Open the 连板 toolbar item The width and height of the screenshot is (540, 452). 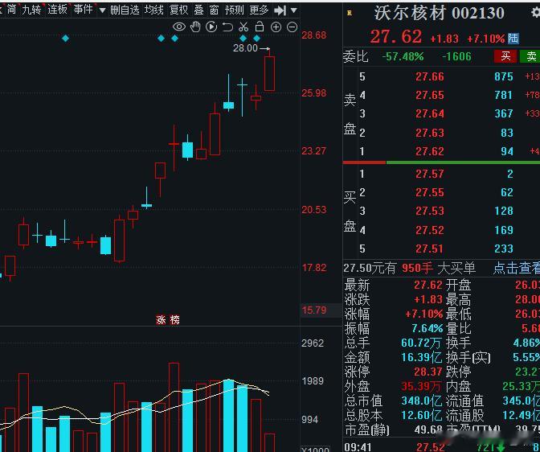click(x=57, y=10)
